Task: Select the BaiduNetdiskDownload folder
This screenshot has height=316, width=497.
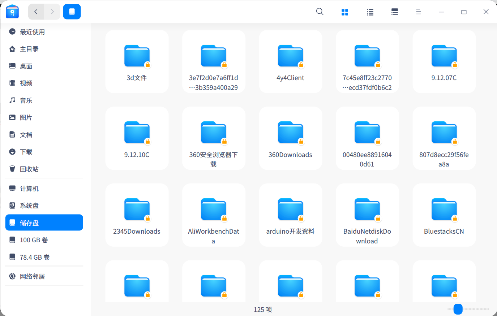Action: pyautogui.click(x=367, y=215)
